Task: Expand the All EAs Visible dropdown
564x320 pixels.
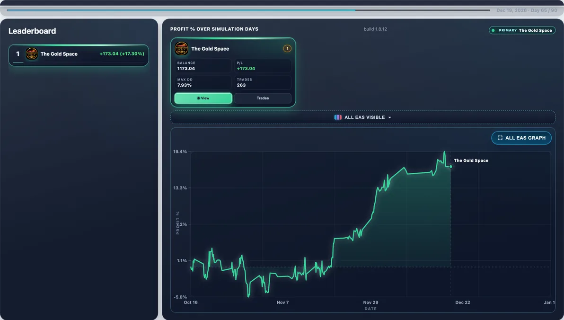Action: (362, 117)
